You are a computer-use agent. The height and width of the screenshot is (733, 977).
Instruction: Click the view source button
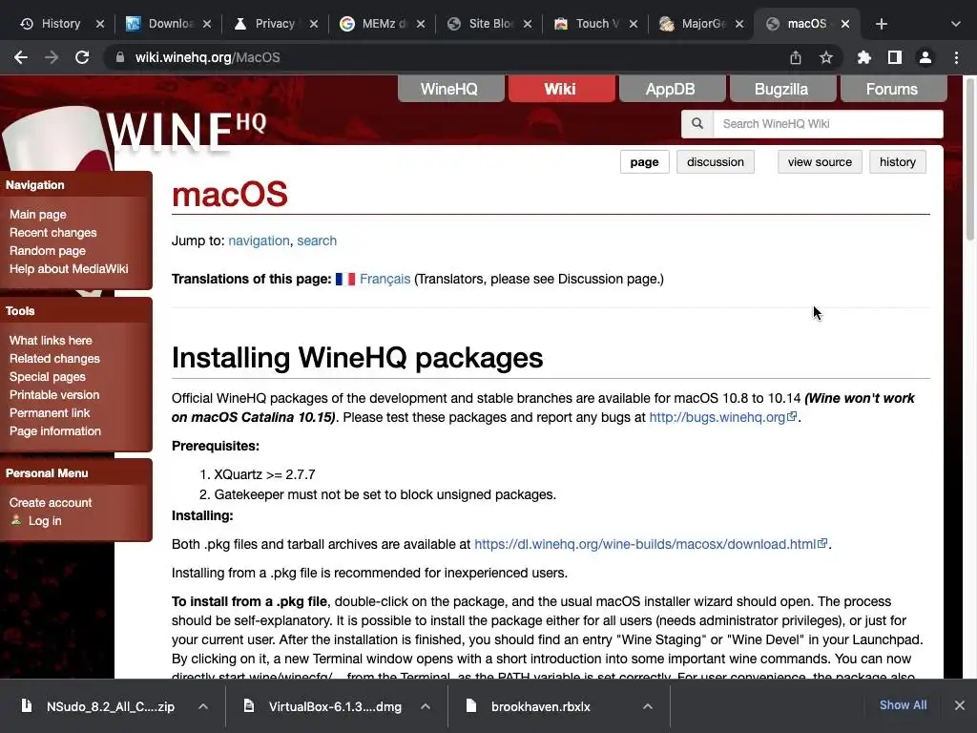coord(820,162)
